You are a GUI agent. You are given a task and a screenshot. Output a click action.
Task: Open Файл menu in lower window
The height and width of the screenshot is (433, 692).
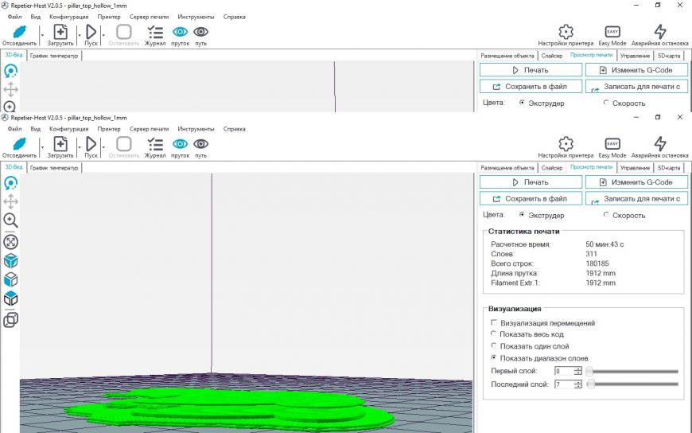(x=14, y=129)
